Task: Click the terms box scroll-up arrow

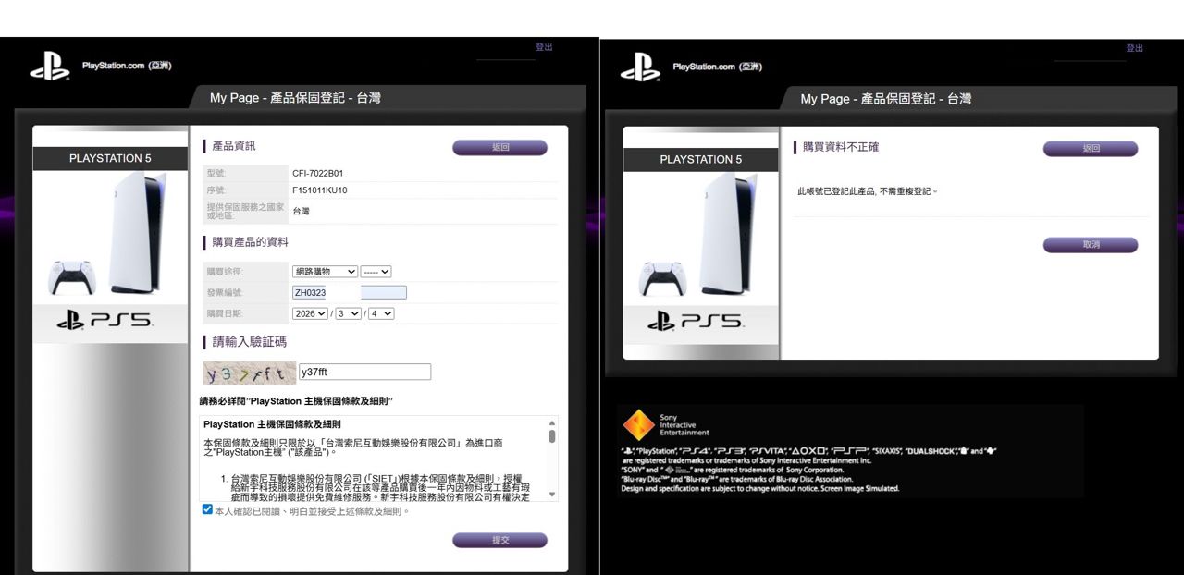Action: 552,423
